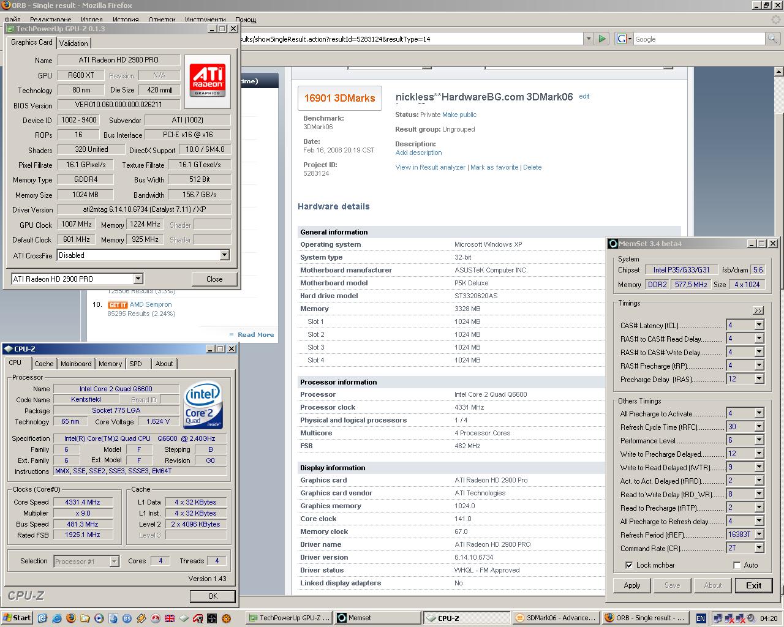Toggle the Lock mchbar checkbox in MemSet

[x=629, y=565]
